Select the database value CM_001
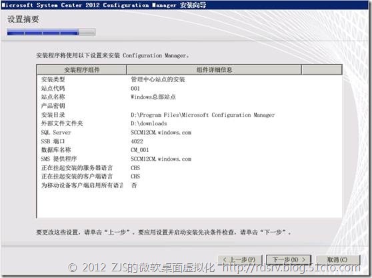Viewport: 372px width, 278px height. [x=140, y=150]
